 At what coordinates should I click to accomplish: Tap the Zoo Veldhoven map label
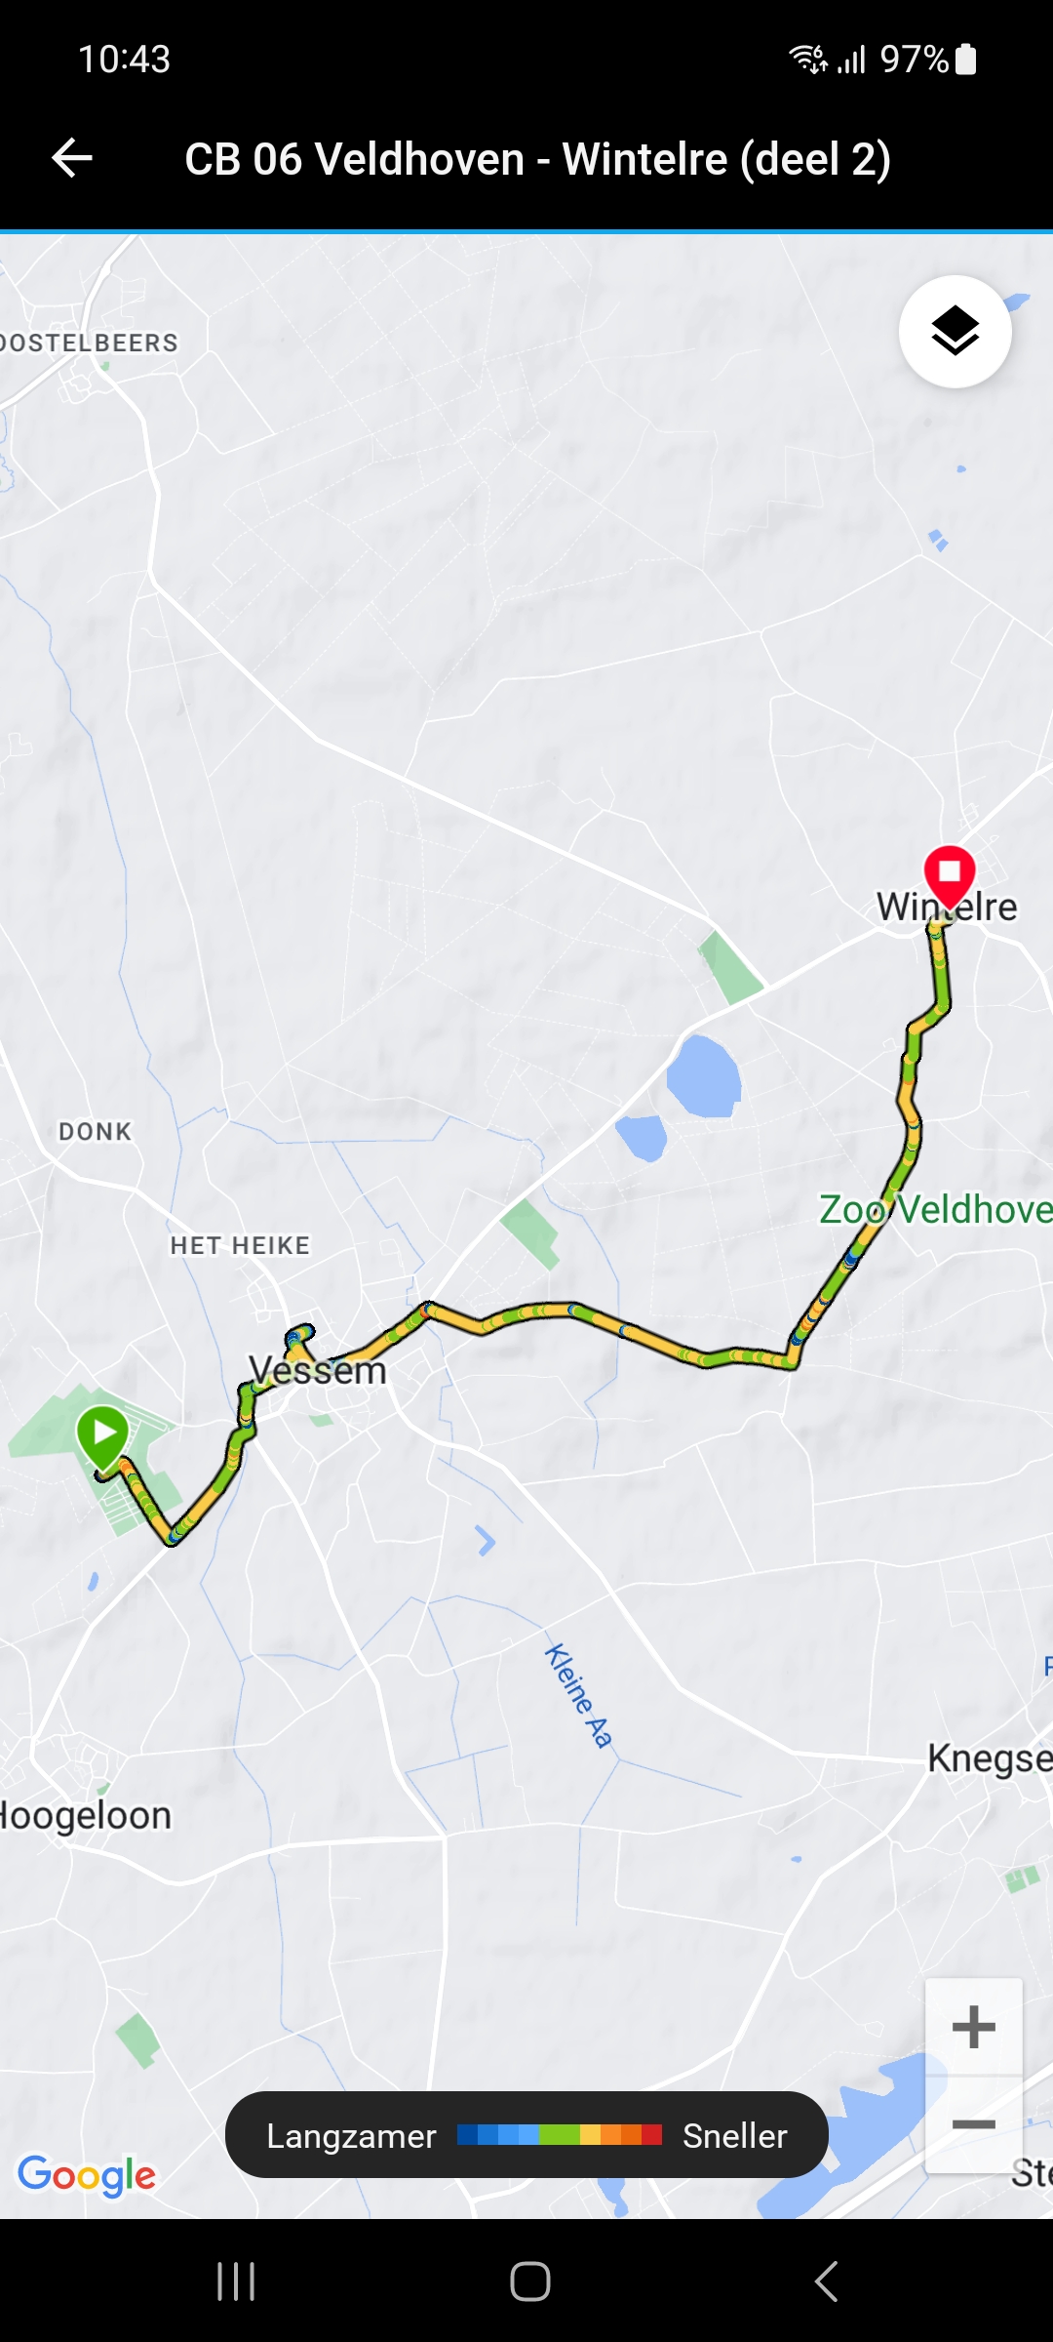[936, 1209]
